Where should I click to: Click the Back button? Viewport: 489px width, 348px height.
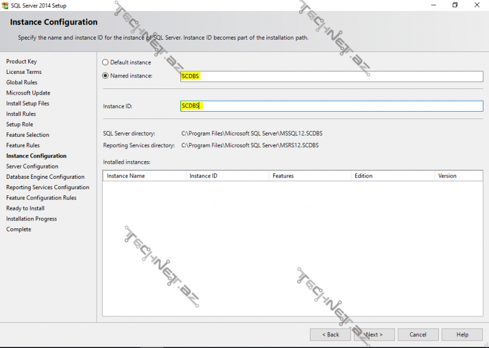coord(330,335)
